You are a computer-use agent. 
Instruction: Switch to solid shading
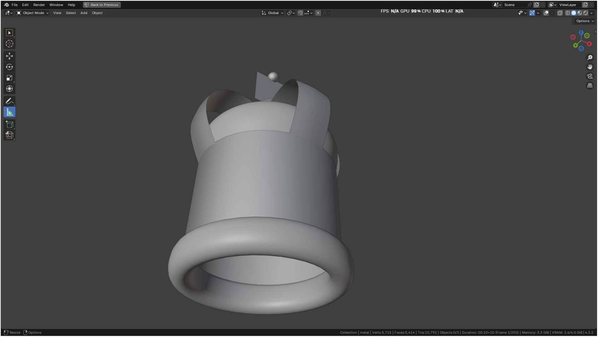(x=574, y=13)
